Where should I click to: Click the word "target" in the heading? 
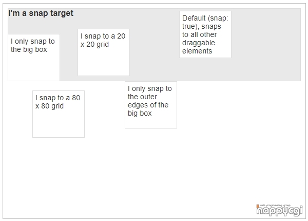(x=62, y=13)
